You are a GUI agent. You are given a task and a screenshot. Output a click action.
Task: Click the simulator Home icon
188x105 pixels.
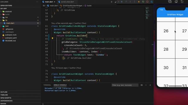[176, 1]
